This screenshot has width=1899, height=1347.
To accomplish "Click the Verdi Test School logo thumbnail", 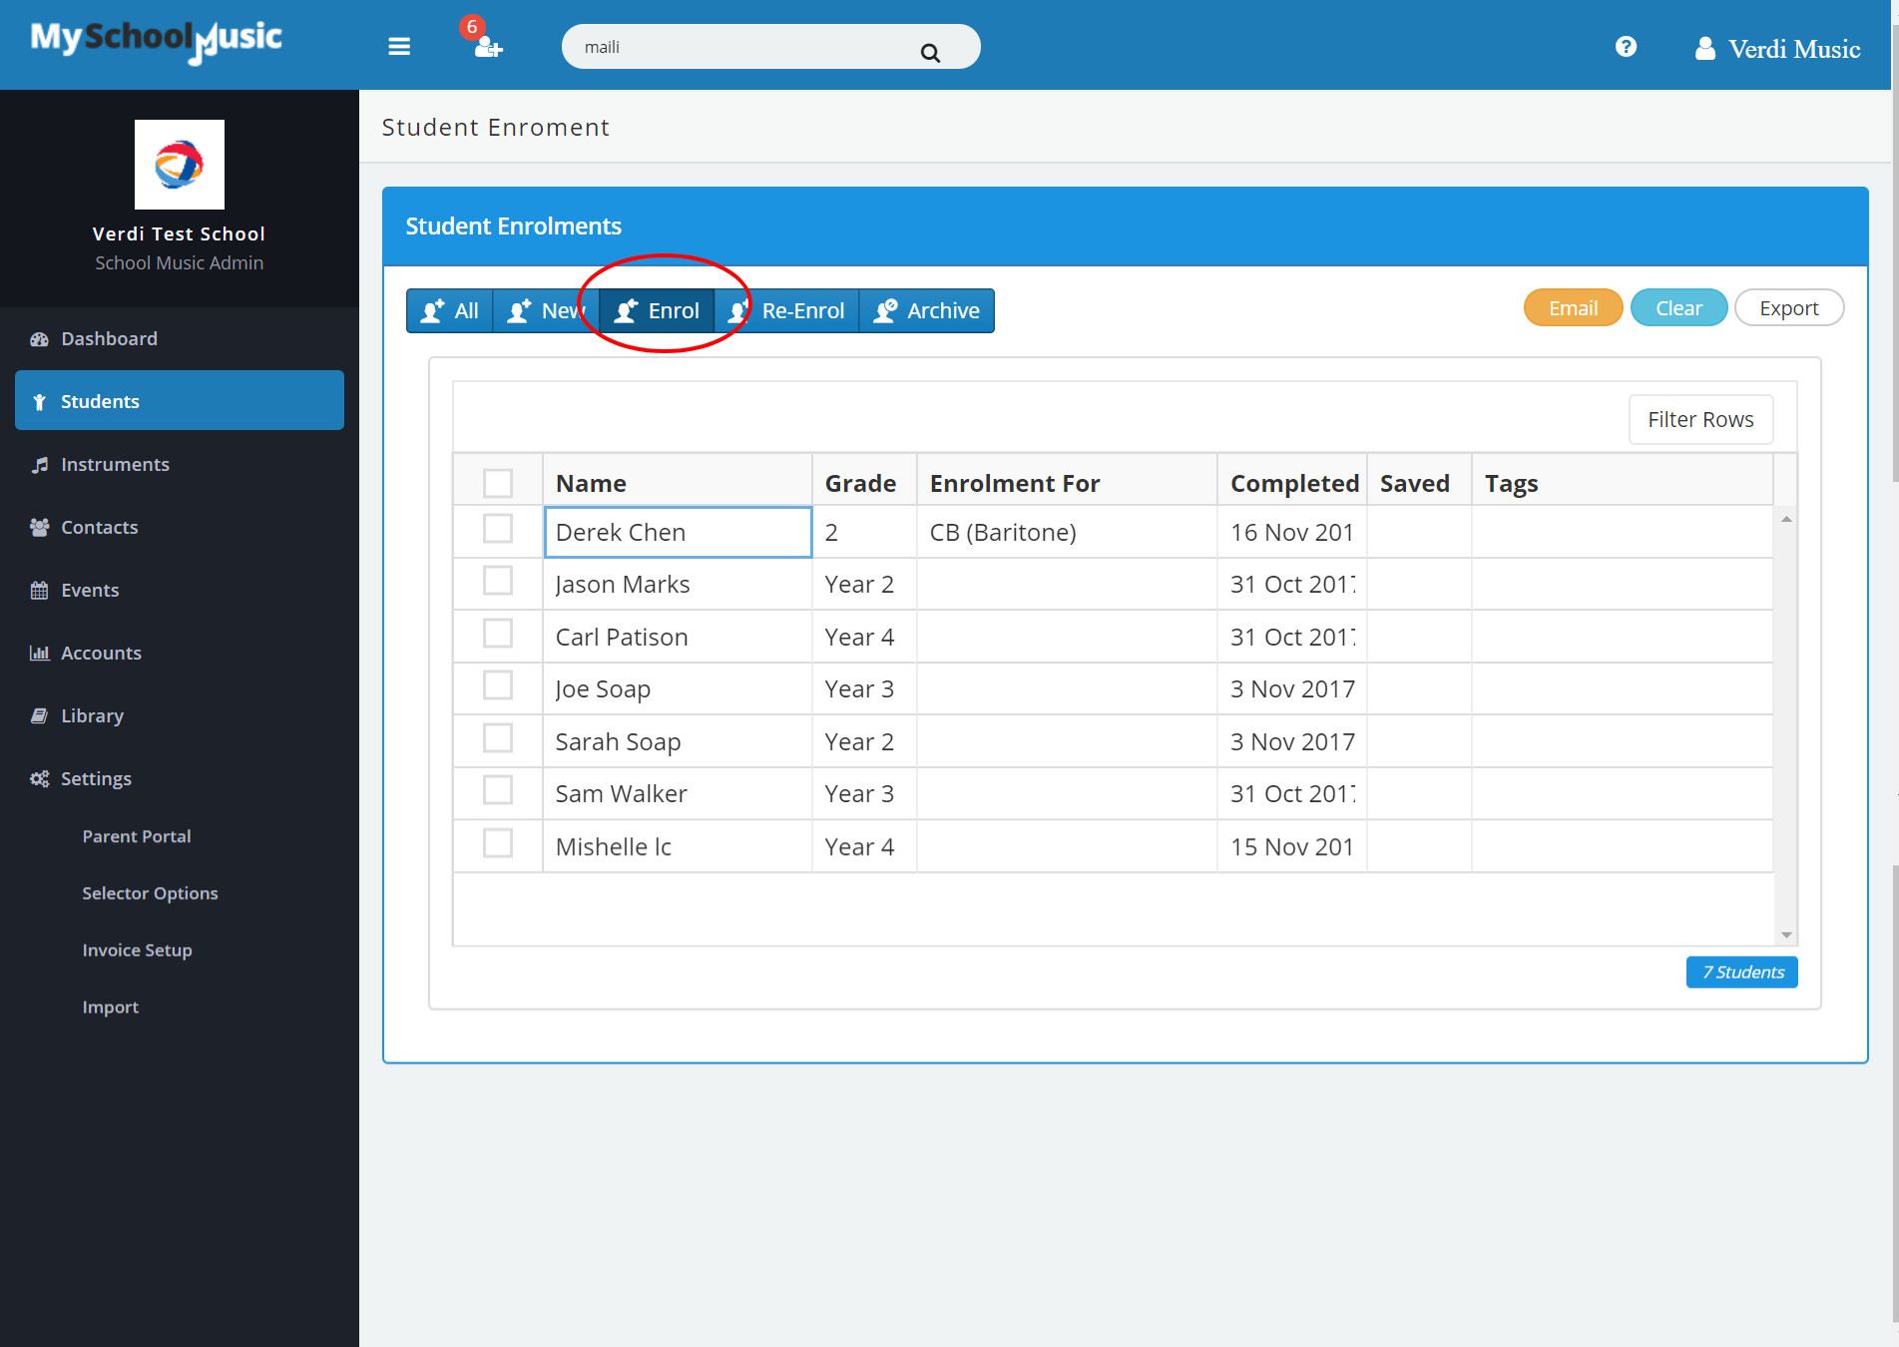I will tap(180, 165).
